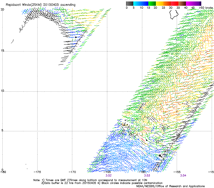Viewport: 214px width, 188px height.
Task: Click the longitude axis label '-175'
Action: coord(37,172)
